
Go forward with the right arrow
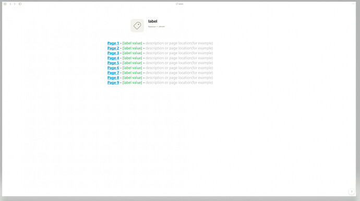(x=15, y=4)
